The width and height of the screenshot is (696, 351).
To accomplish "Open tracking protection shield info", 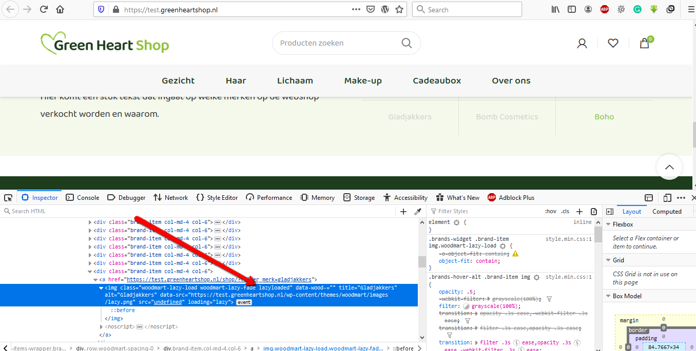I will (101, 9).
